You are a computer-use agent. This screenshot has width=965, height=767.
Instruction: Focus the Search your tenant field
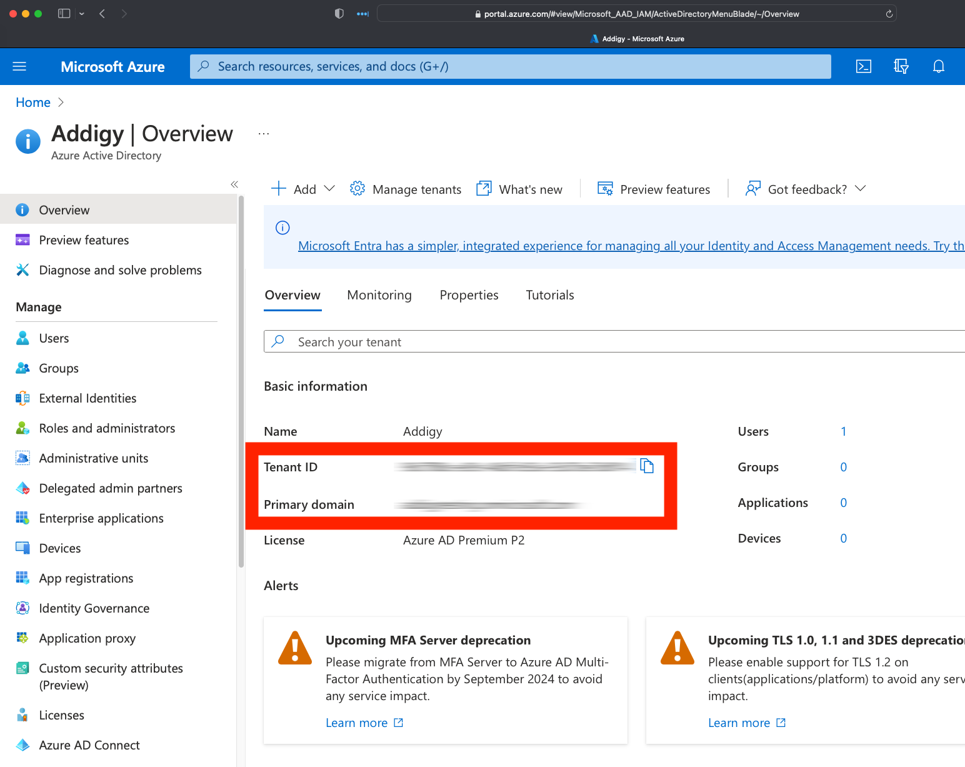[614, 341]
